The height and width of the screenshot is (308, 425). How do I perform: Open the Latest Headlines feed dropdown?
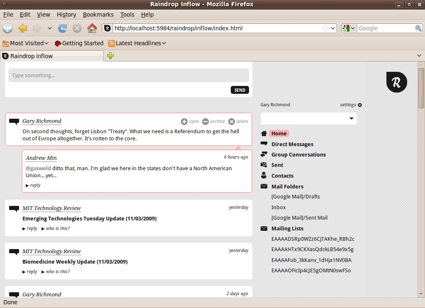pos(164,44)
